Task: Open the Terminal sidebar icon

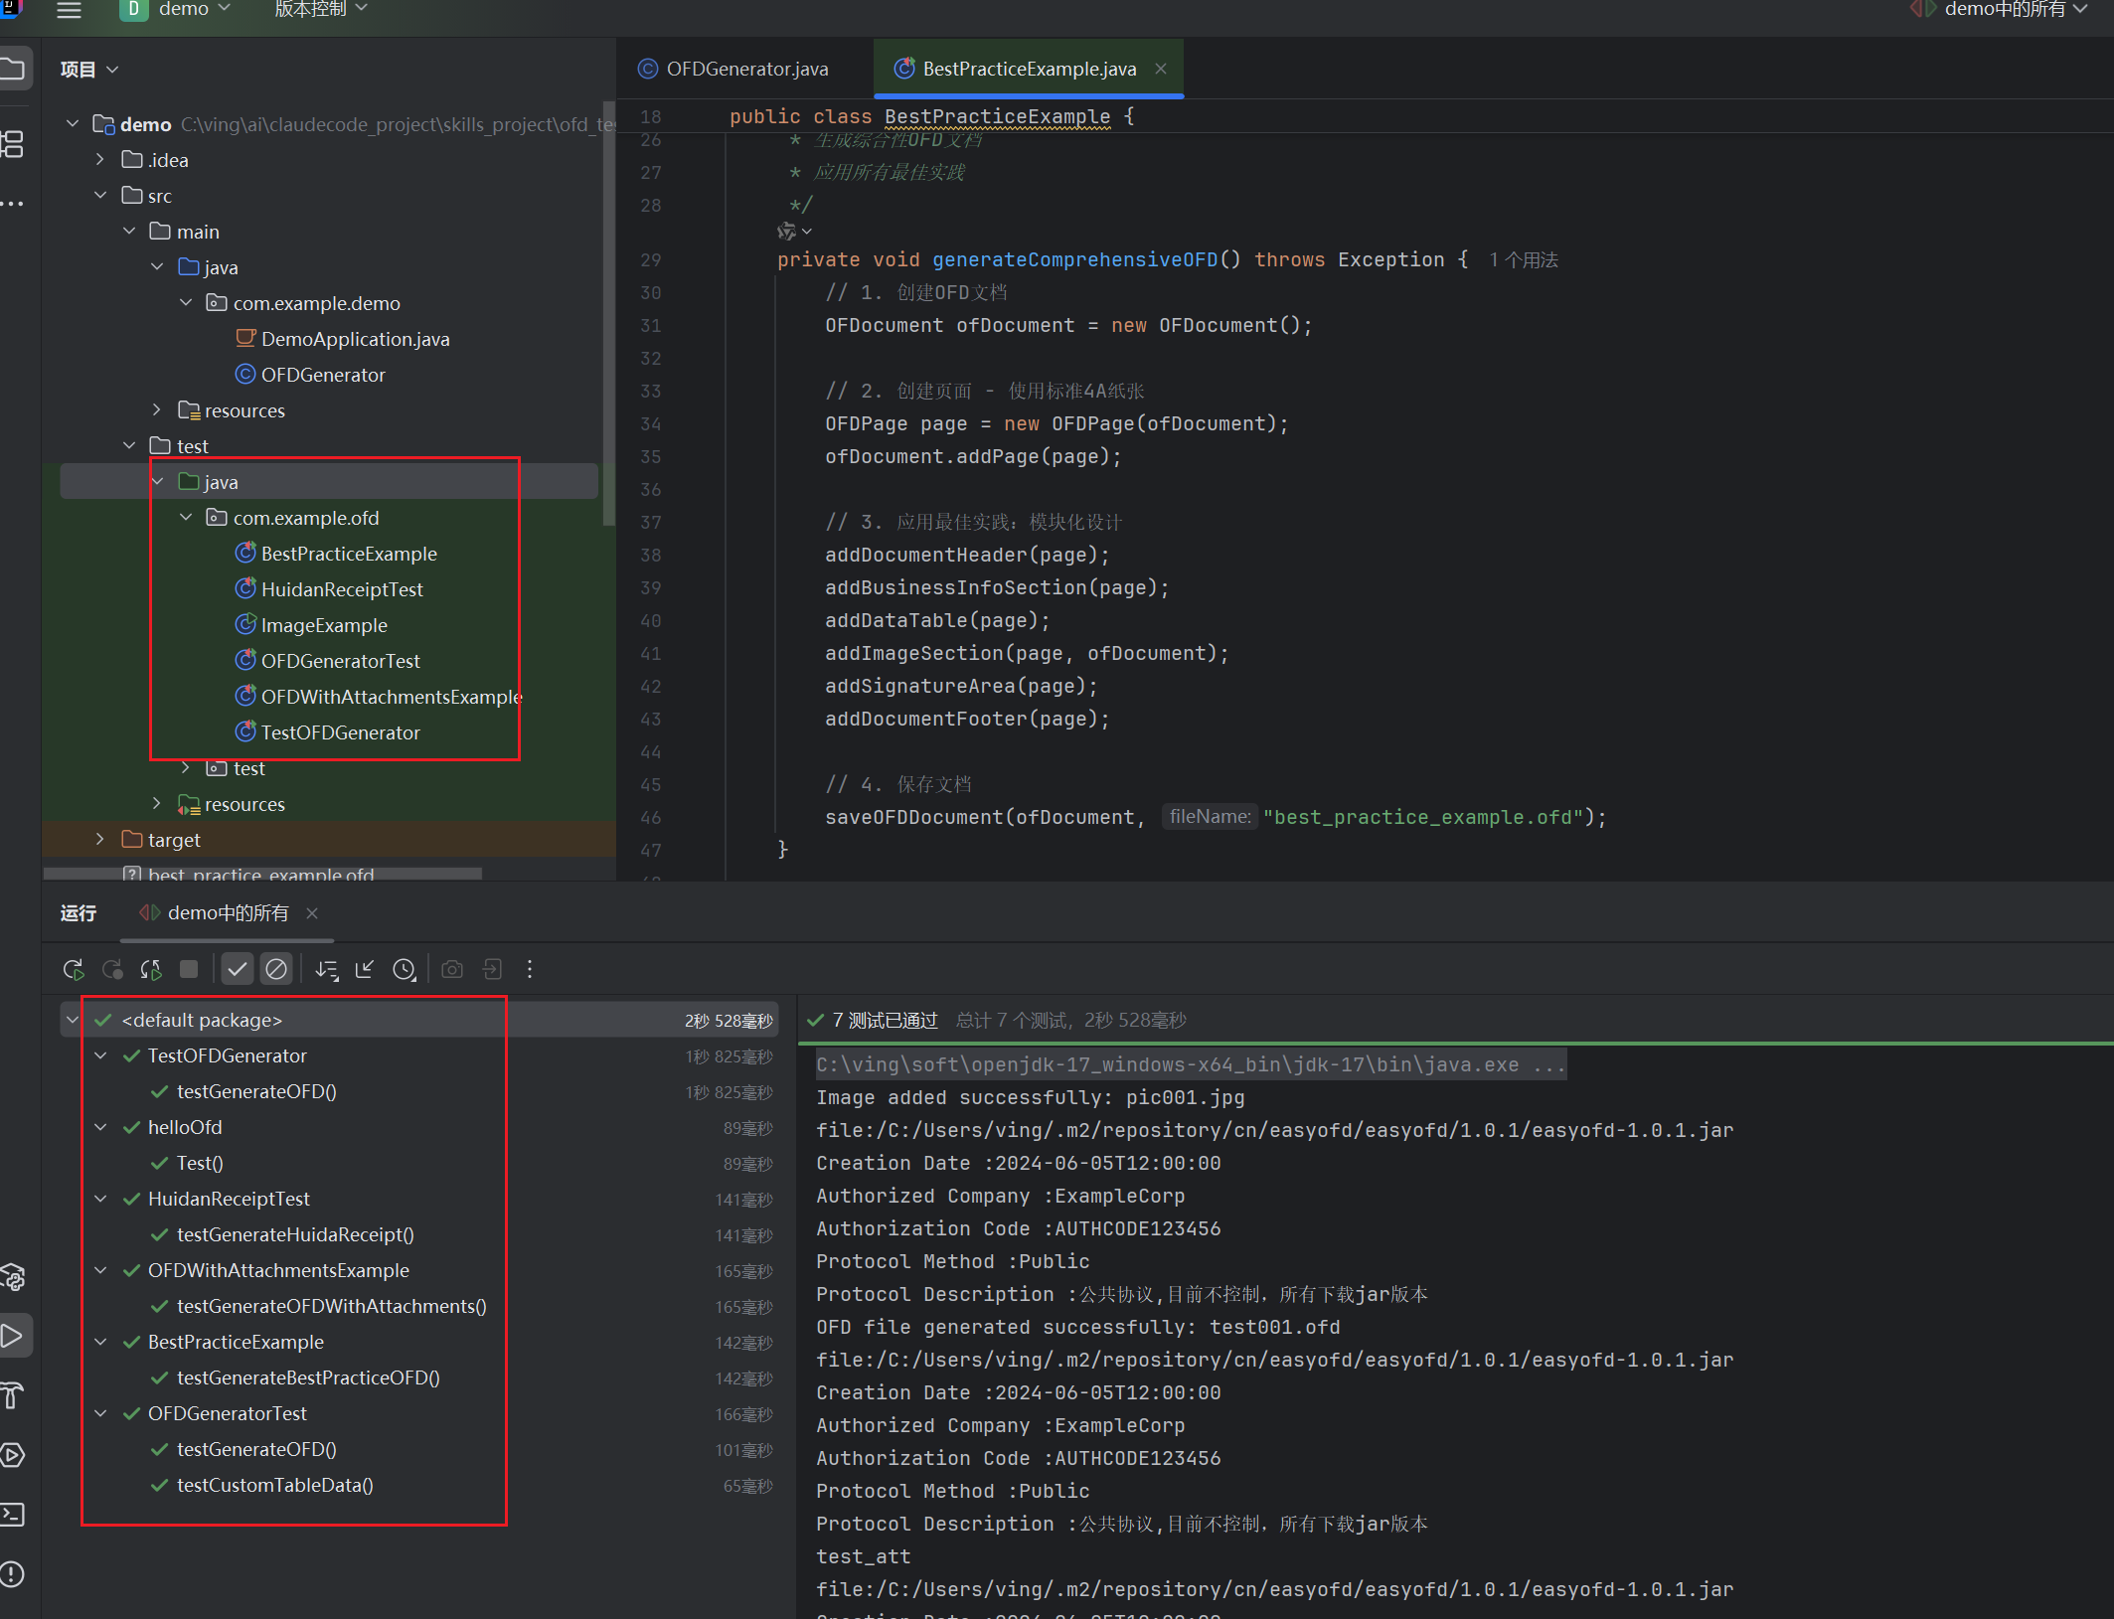Action: point(14,1514)
